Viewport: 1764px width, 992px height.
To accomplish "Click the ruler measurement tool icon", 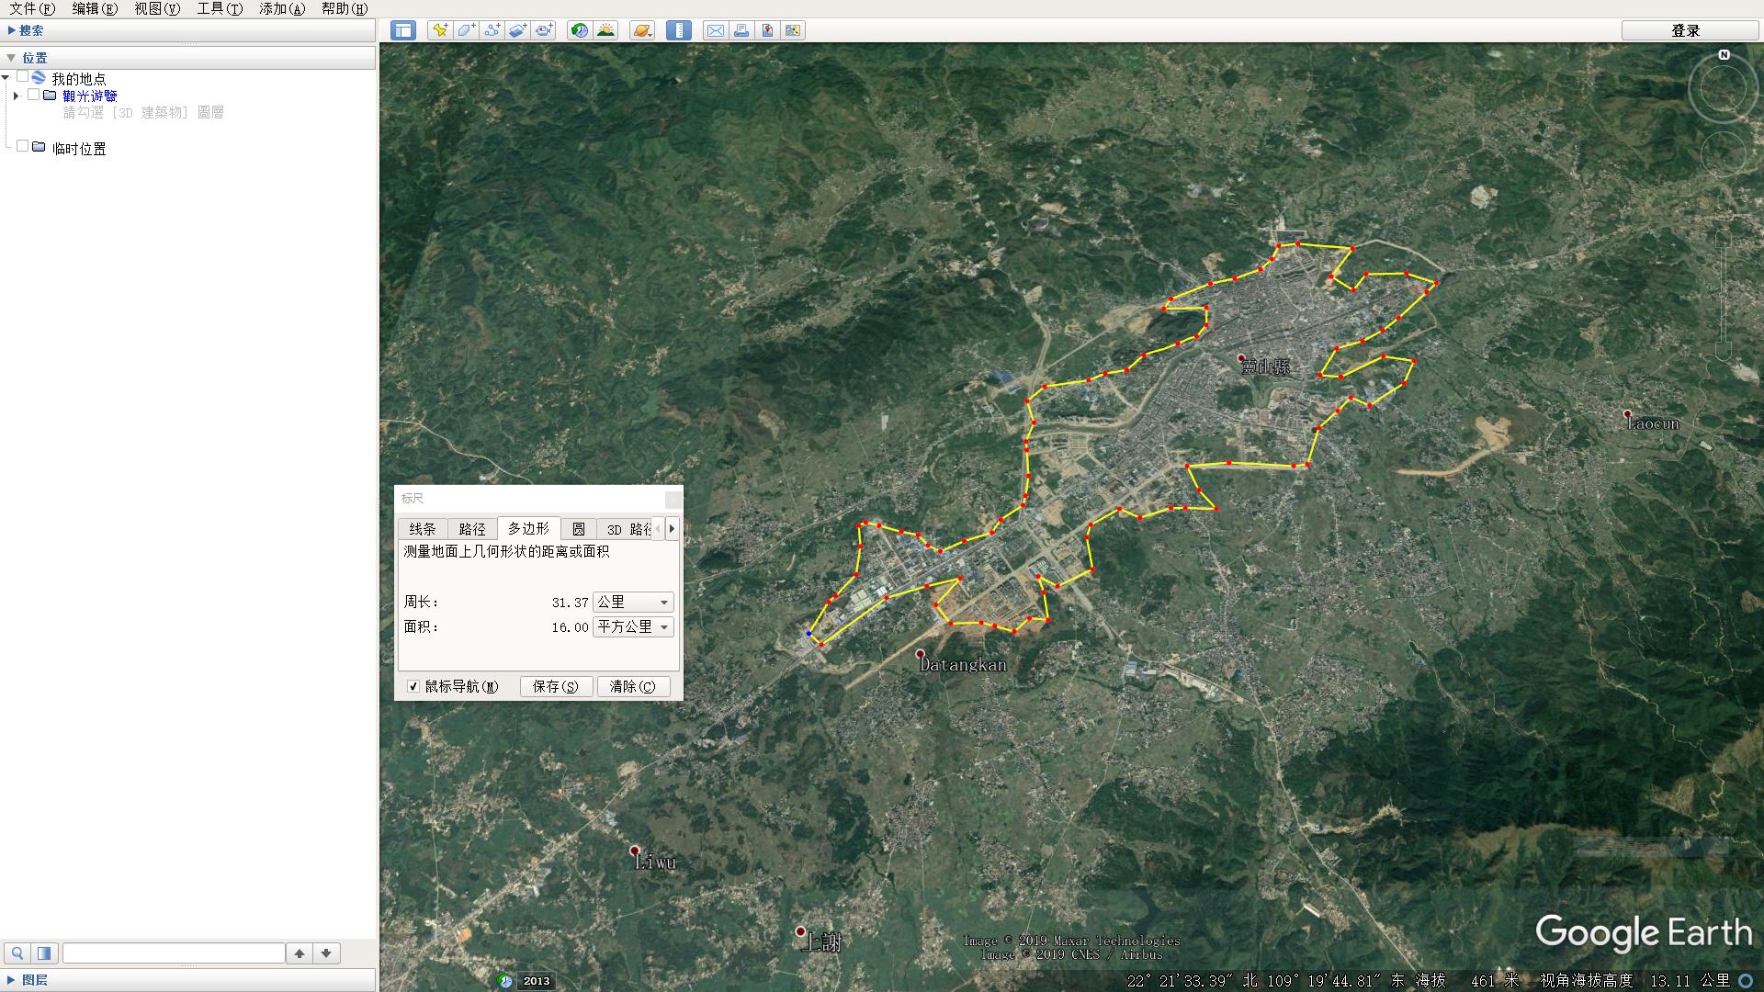I will 679,29.
